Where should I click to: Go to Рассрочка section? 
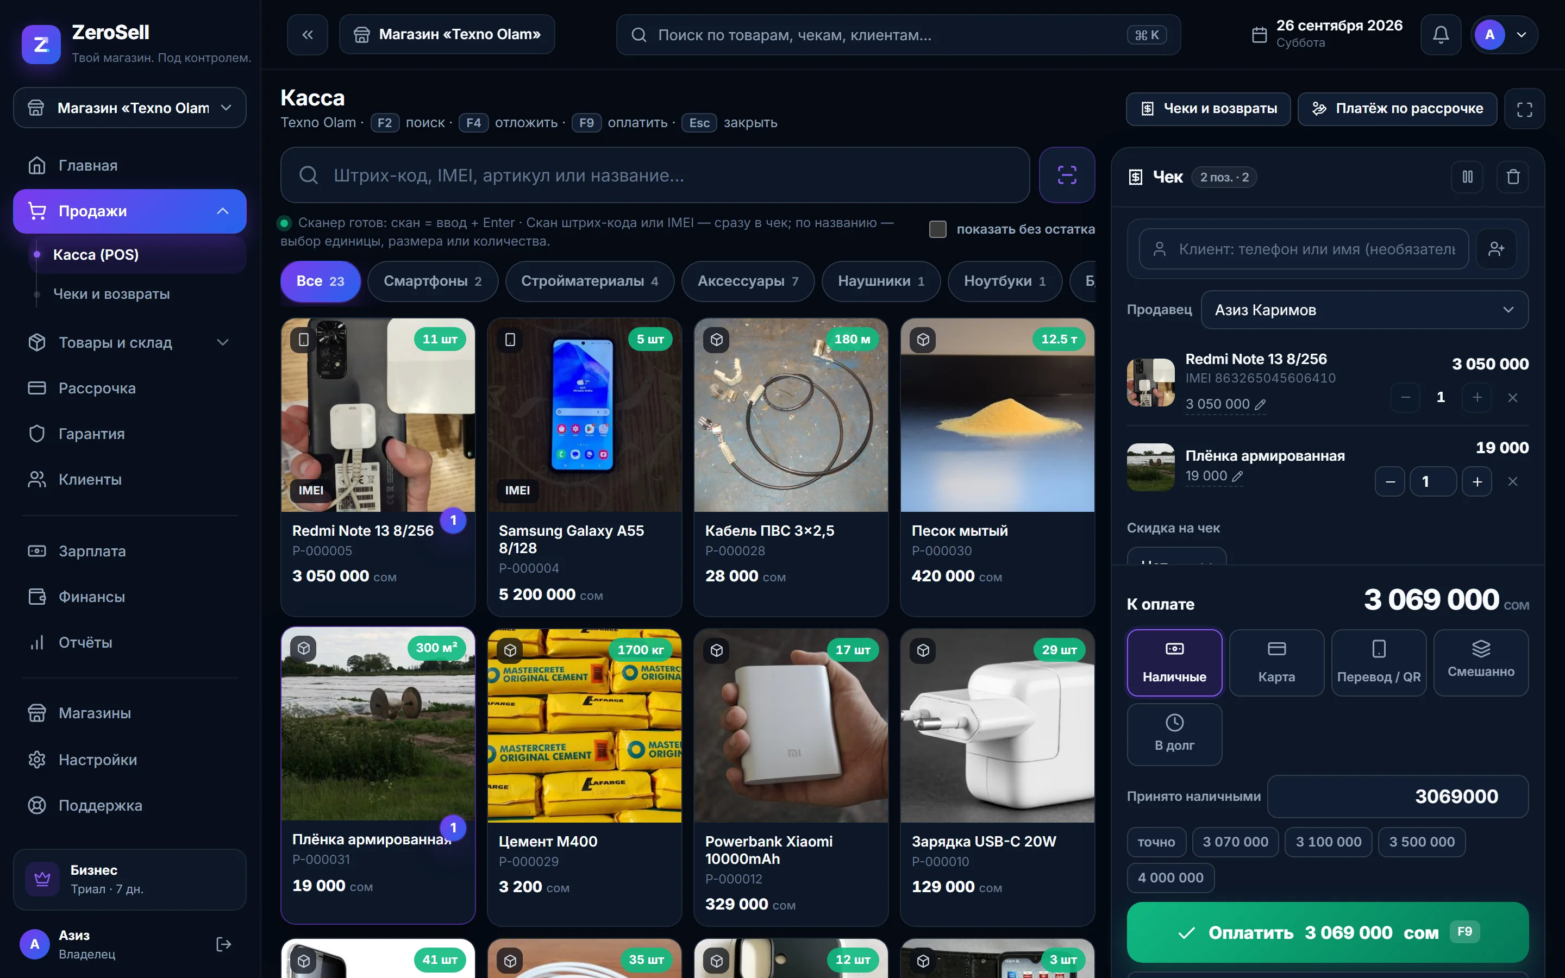point(129,388)
